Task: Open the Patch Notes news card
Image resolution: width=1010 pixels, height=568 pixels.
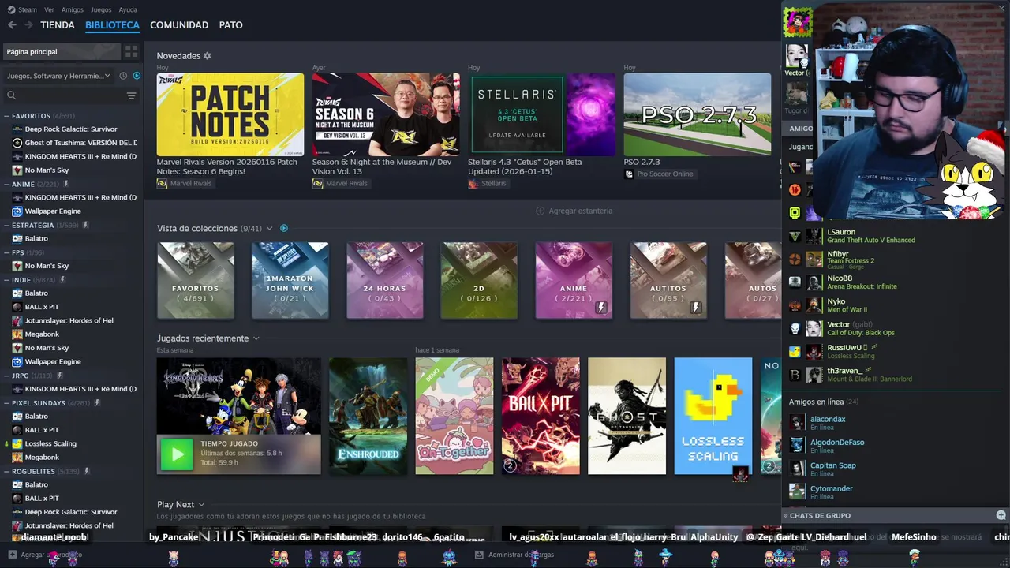Action: pyautogui.click(x=230, y=114)
